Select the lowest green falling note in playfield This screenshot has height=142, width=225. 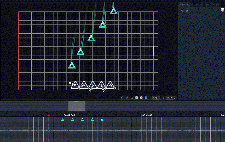pyautogui.click(x=72, y=65)
